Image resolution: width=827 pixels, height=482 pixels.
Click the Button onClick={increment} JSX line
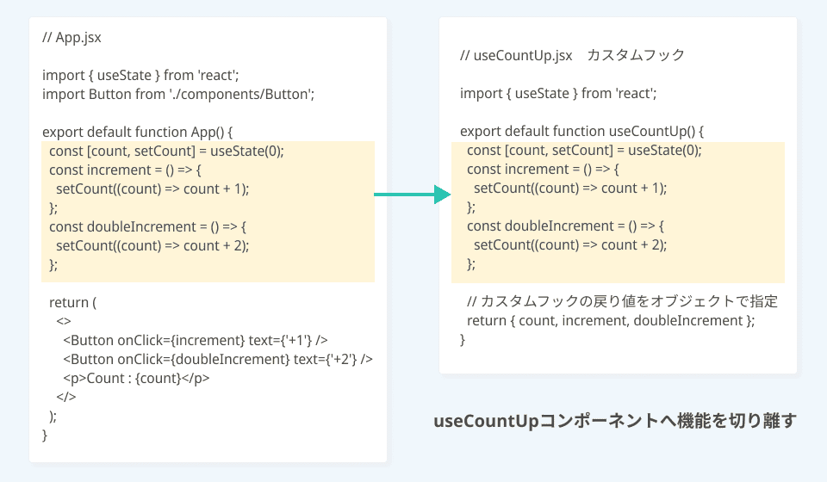[x=196, y=341]
